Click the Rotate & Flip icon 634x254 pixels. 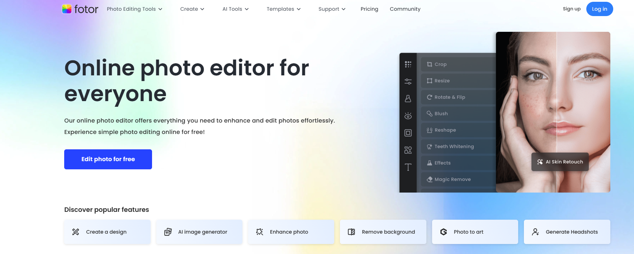point(430,97)
